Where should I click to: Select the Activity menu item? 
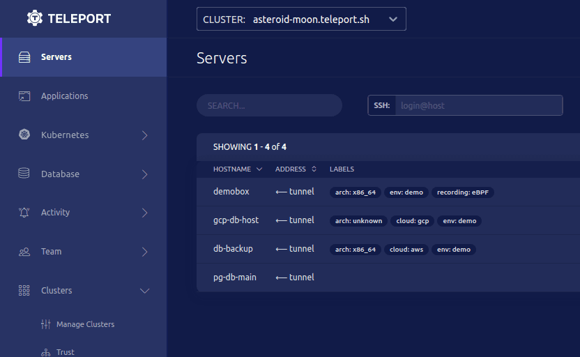pyautogui.click(x=84, y=213)
